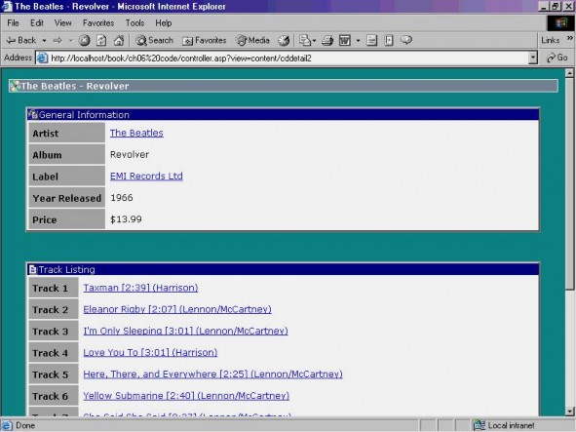Open the Help menu

tap(164, 23)
